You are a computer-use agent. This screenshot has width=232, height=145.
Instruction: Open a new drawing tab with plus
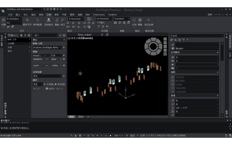pos(107,35)
